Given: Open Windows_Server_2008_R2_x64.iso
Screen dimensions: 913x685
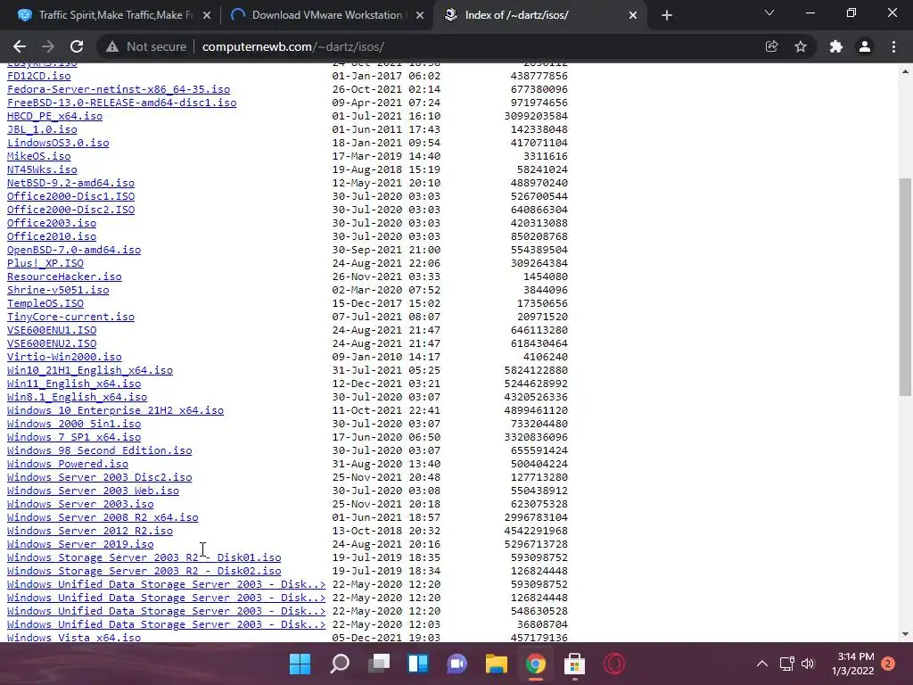Looking at the screenshot, I should pyautogui.click(x=103, y=518).
